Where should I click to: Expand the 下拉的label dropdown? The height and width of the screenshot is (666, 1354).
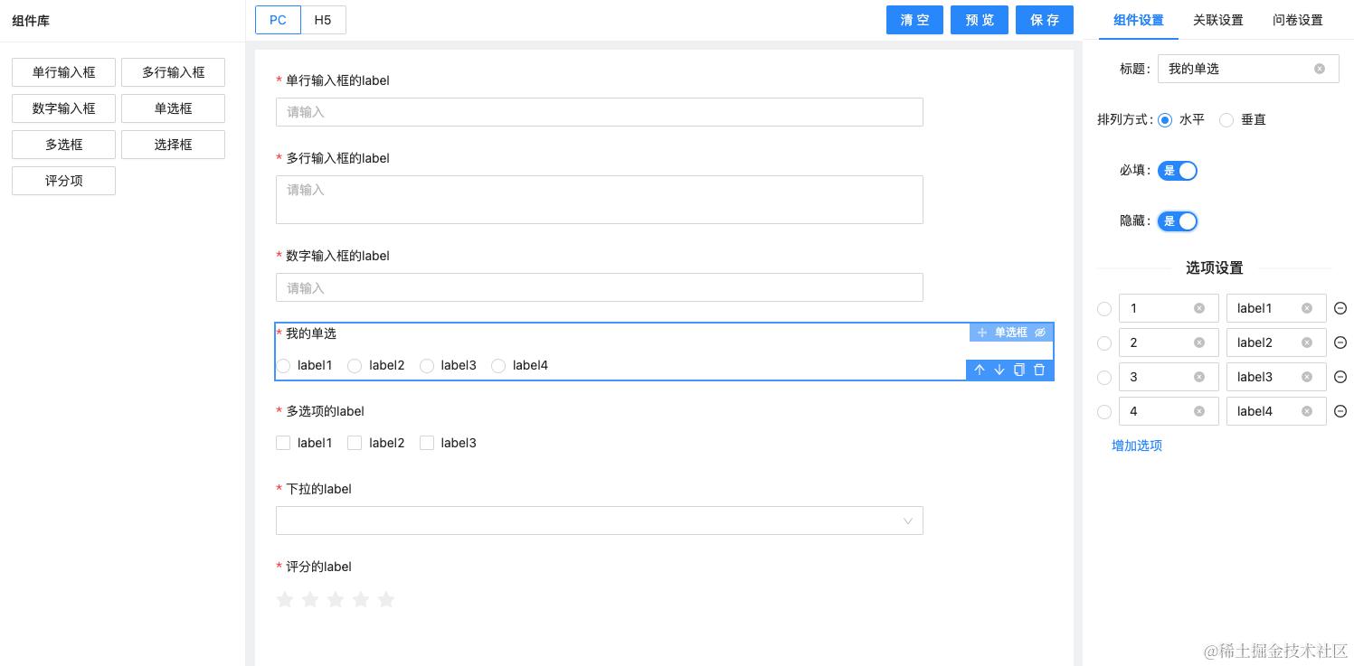tap(599, 521)
